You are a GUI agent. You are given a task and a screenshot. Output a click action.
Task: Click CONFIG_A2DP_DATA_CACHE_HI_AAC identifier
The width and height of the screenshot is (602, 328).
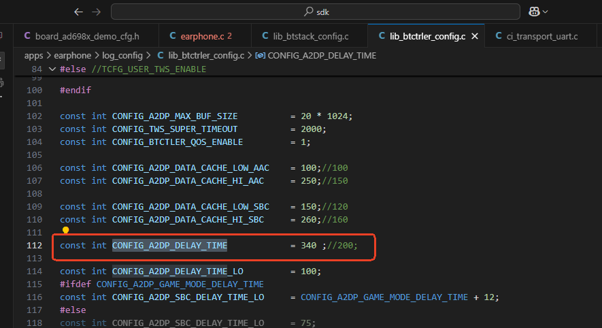(x=188, y=181)
